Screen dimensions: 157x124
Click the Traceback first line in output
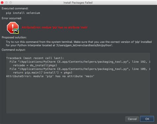click(x=35, y=58)
